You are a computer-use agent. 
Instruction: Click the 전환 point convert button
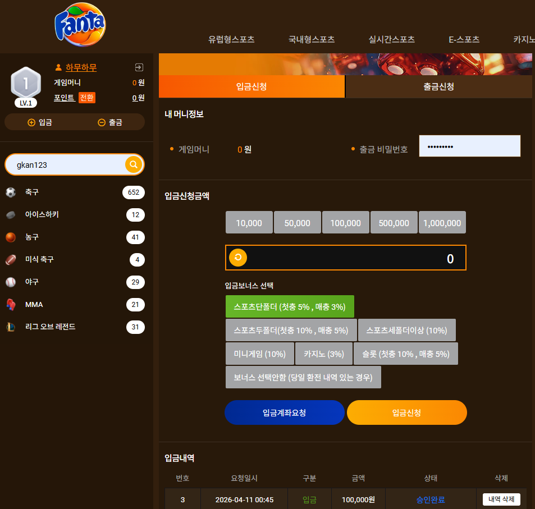point(86,98)
